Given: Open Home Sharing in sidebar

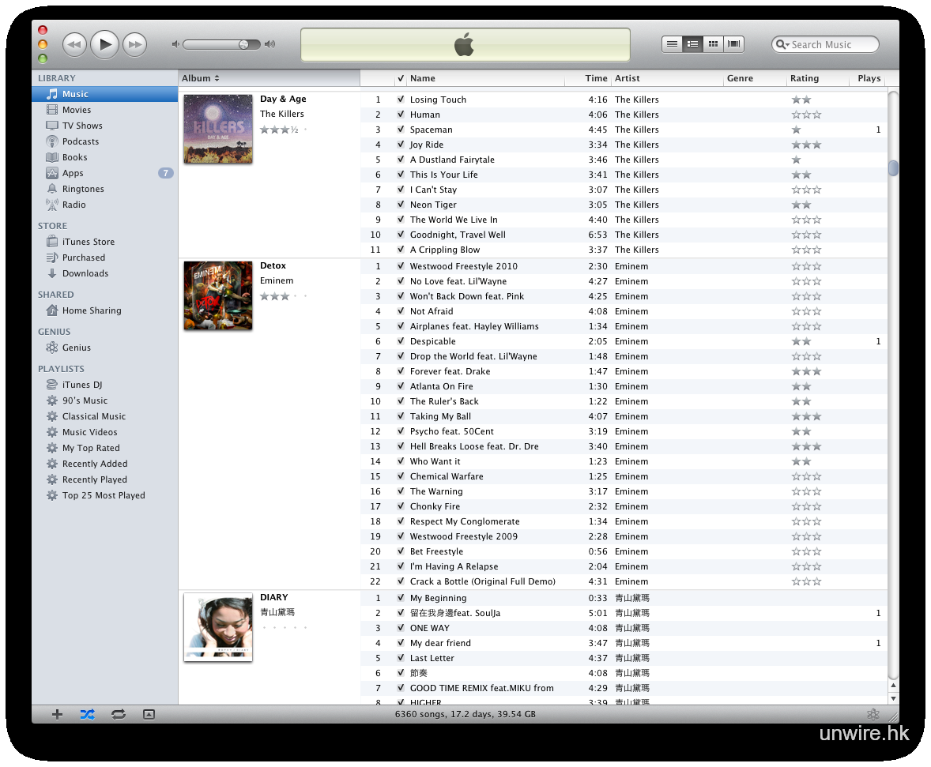Looking at the screenshot, I should (x=91, y=310).
